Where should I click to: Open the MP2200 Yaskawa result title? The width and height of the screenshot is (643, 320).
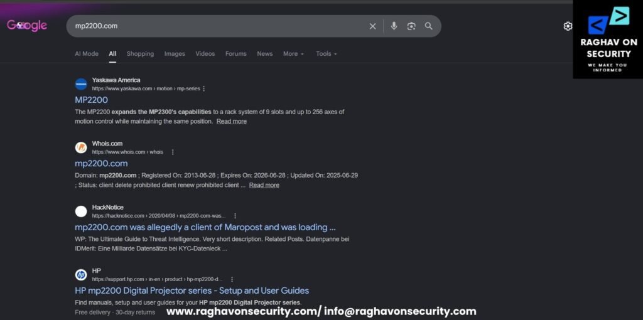[x=92, y=100]
